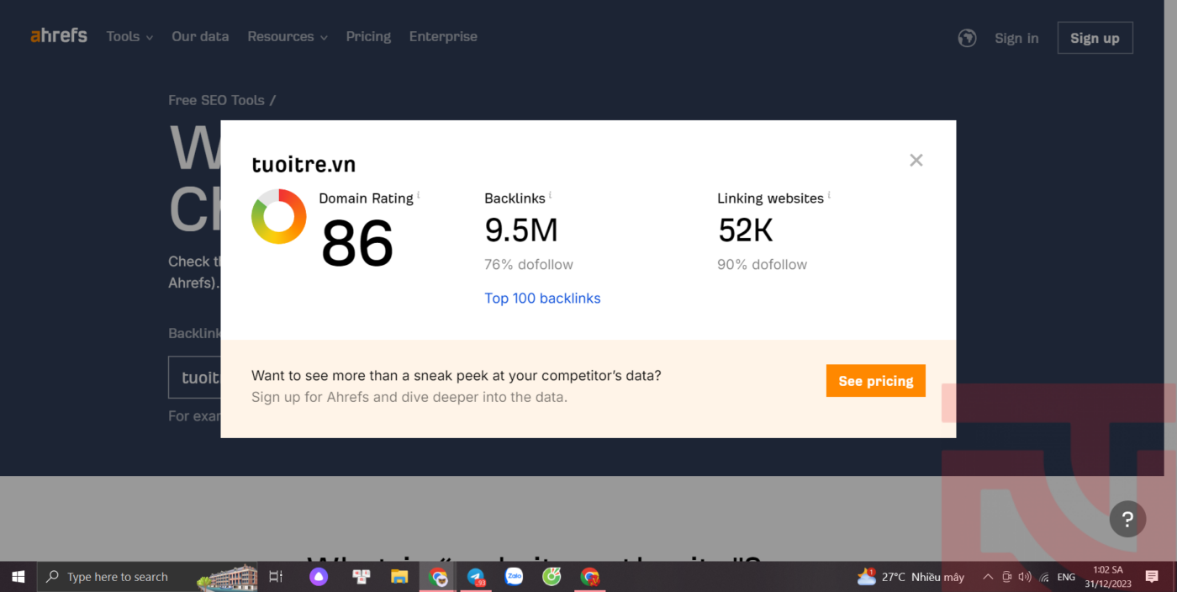Open Telegram from the taskbar
This screenshot has height=592, width=1177.
(x=476, y=577)
